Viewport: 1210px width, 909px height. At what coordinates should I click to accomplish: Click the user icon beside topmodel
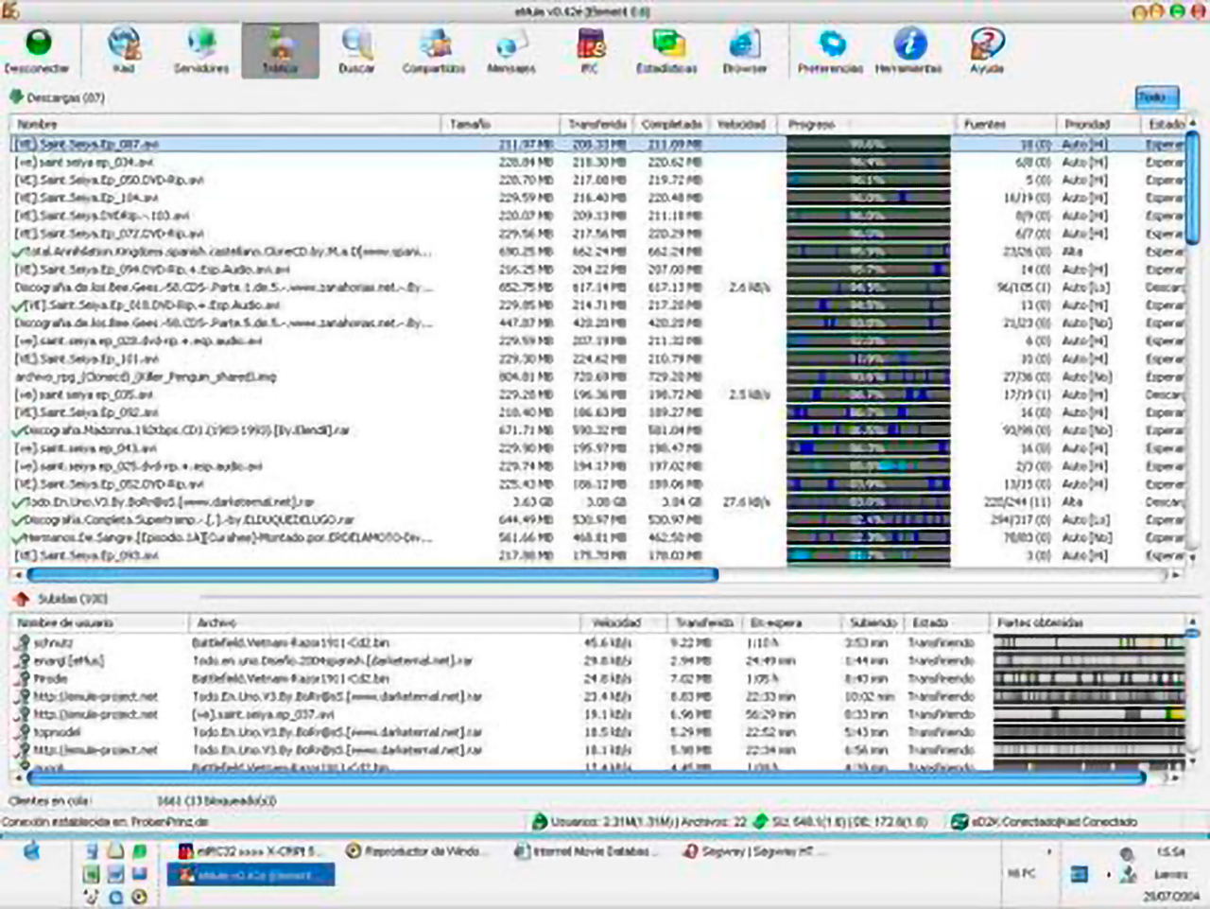point(23,732)
